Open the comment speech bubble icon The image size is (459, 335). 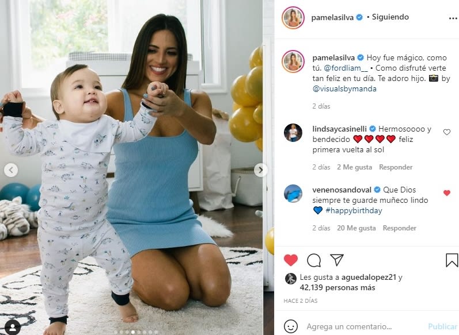tap(314, 260)
